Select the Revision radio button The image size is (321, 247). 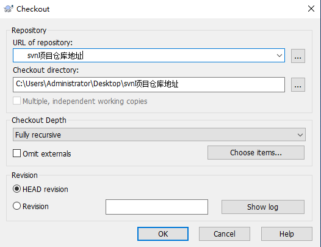[x=16, y=206]
